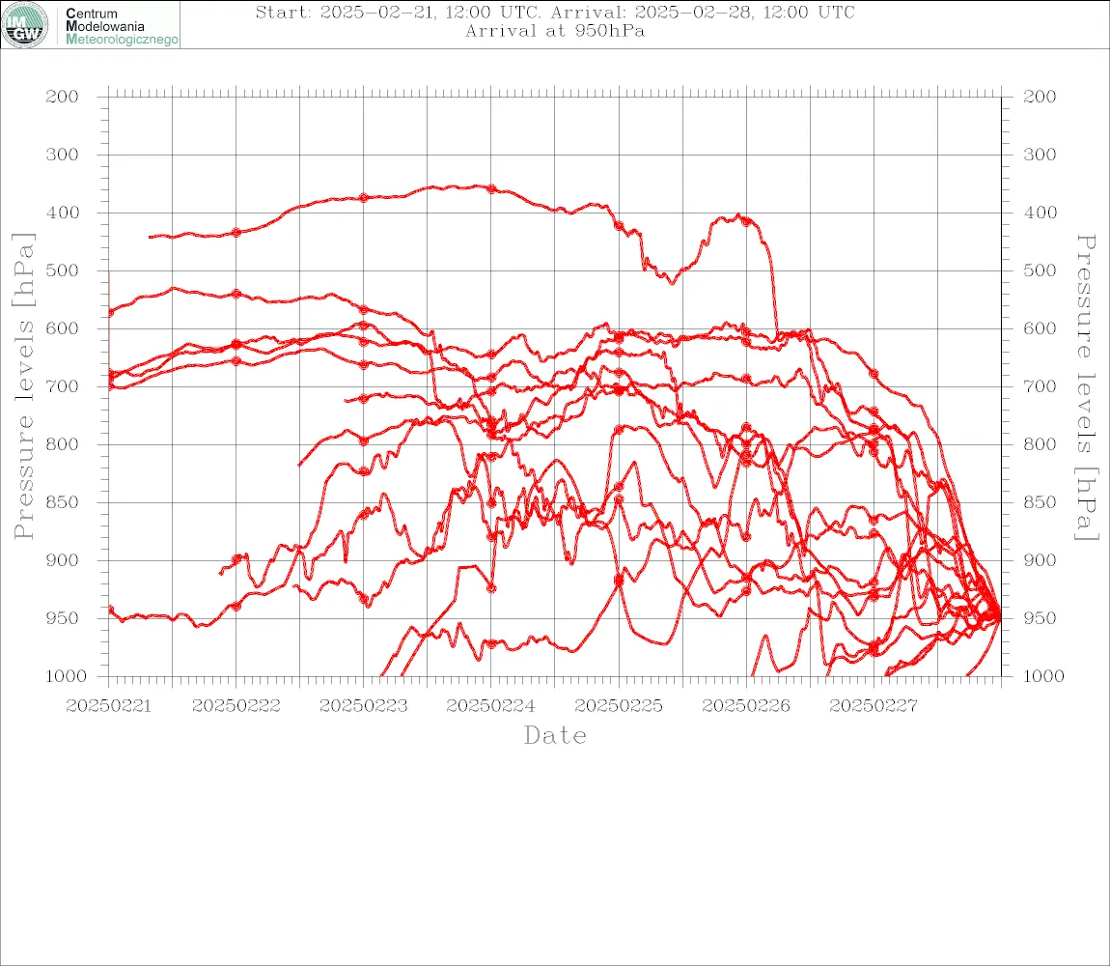Click the highest trajectory marker on 20250222 near 435 hPa

click(x=236, y=233)
